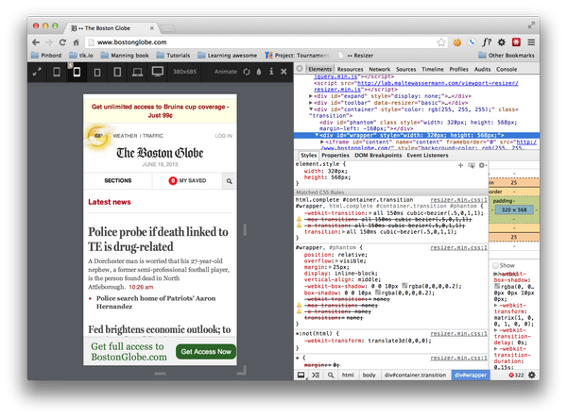Collapse the div id="container" node
This screenshot has width=567, height=418.
click(310, 109)
